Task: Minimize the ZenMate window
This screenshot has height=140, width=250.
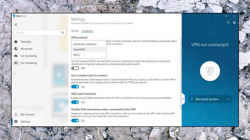Action: 218,16
